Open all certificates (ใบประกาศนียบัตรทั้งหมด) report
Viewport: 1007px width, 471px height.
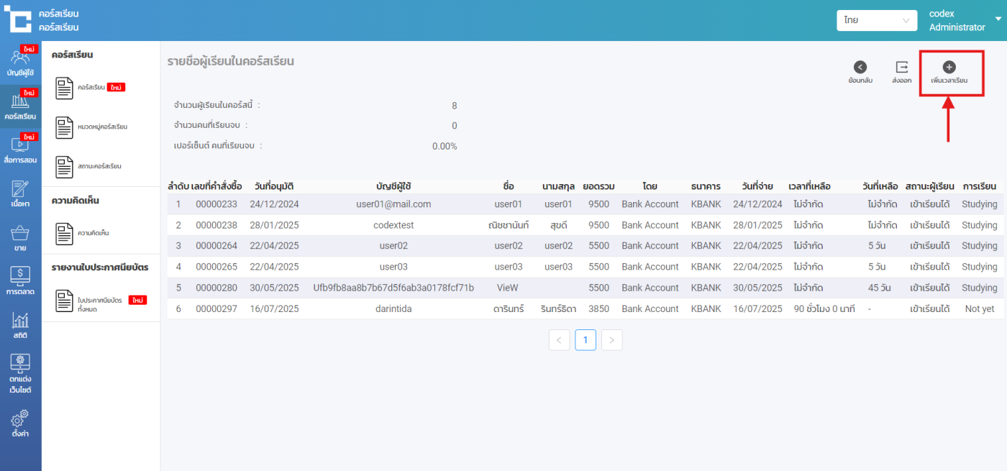coord(99,303)
